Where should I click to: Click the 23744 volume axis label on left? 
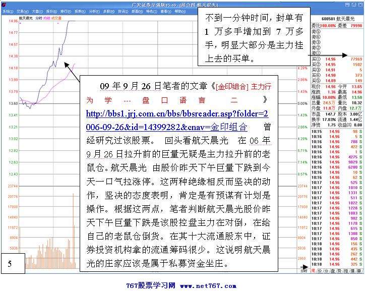pos(13,186)
